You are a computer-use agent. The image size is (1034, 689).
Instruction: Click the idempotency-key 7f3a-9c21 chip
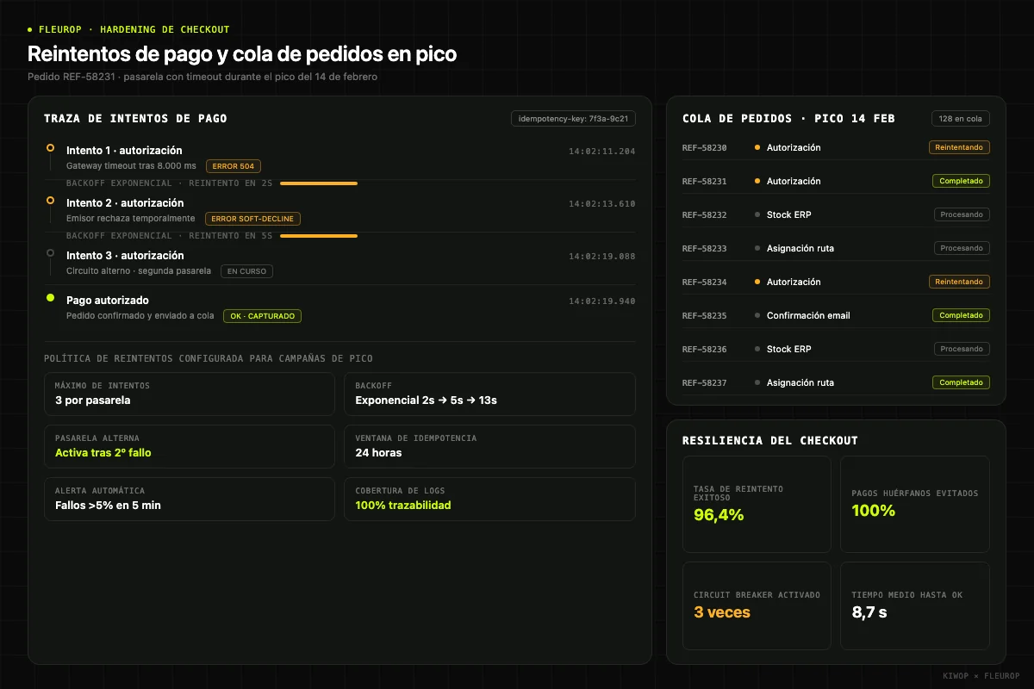573,119
